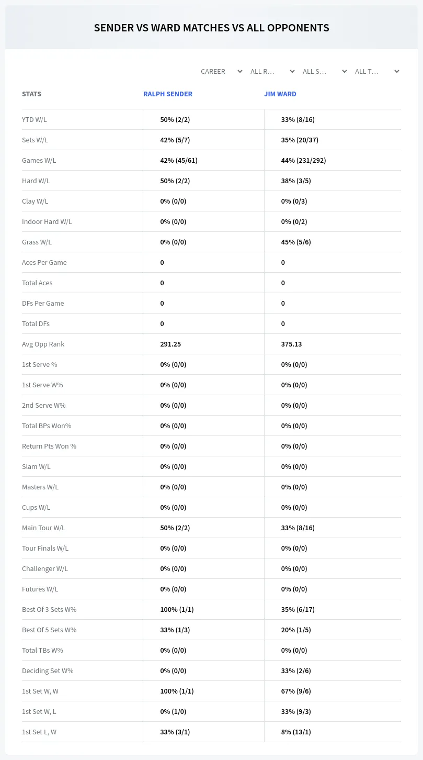Viewport: 423px width, 760px height.
Task: Click the Sender vs Ward matches heading
Action: (211, 28)
